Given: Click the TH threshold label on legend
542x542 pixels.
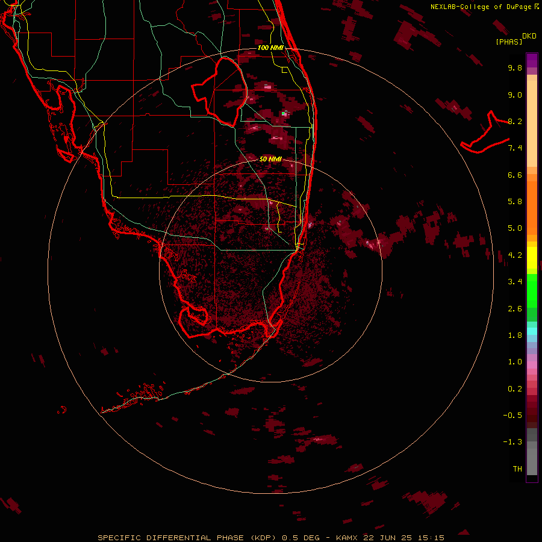Looking at the screenshot, I should pyautogui.click(x=517, y=469).
